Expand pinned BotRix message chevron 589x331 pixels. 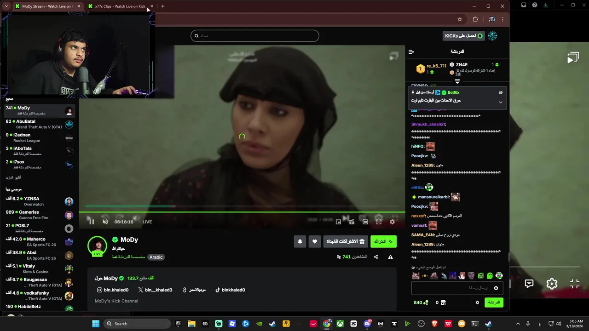(500, 102)
